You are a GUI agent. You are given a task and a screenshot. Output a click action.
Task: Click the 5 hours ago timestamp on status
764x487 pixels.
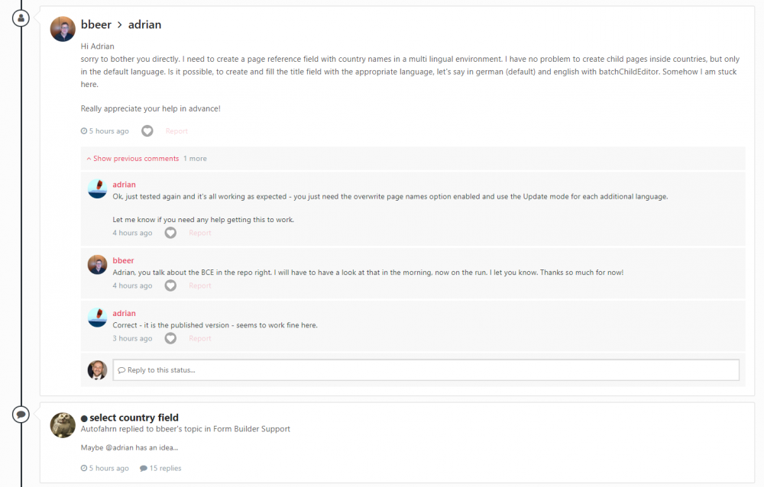[x=105, y=131]
